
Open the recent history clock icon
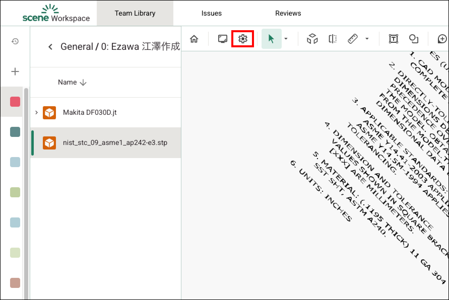pos(15,41)
